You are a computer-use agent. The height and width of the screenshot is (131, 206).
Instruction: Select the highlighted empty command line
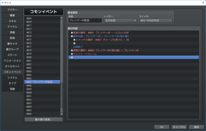pos(134,57)
